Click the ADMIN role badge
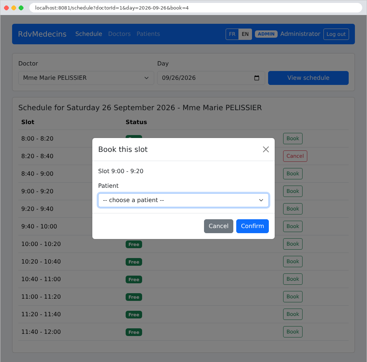Image resolution: width=367 pixels, height=362 pixels. pyautogui.click(x=266, y=34)
